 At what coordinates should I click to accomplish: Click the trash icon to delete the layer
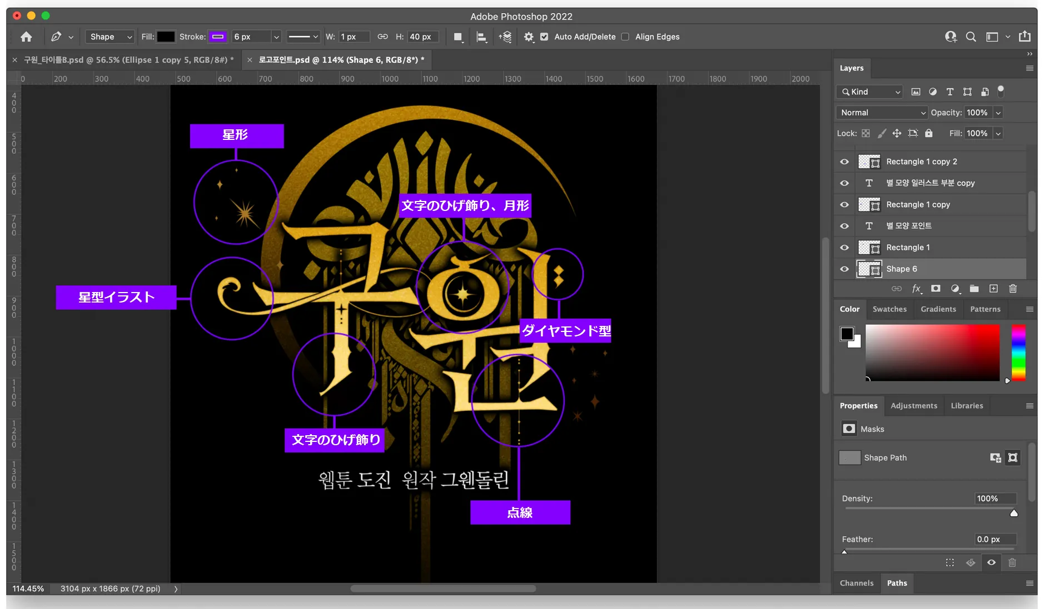point(1012,289)
